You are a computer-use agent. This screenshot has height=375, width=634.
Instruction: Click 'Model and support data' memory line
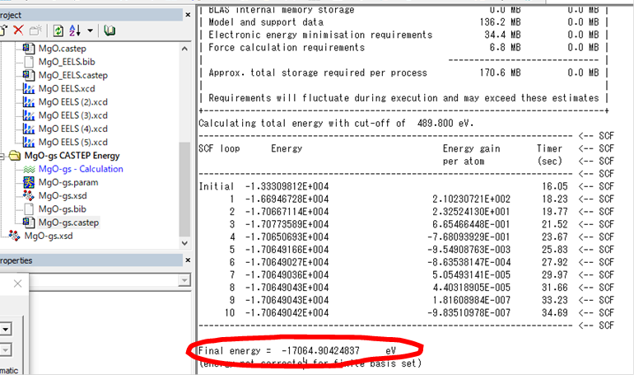[x=266, y=22]
